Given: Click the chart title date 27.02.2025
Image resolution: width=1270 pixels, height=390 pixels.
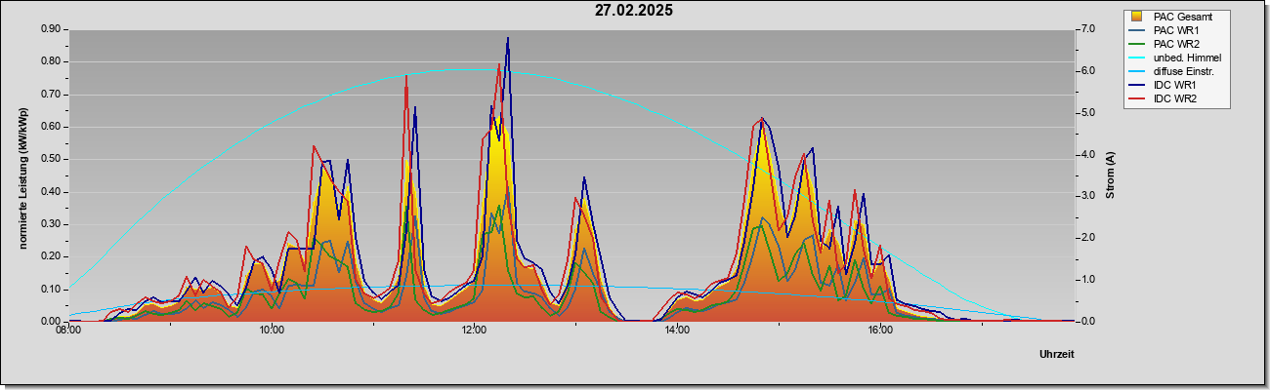Looking at the screenshot, I should pyautogui.click(x=634, y=11).
